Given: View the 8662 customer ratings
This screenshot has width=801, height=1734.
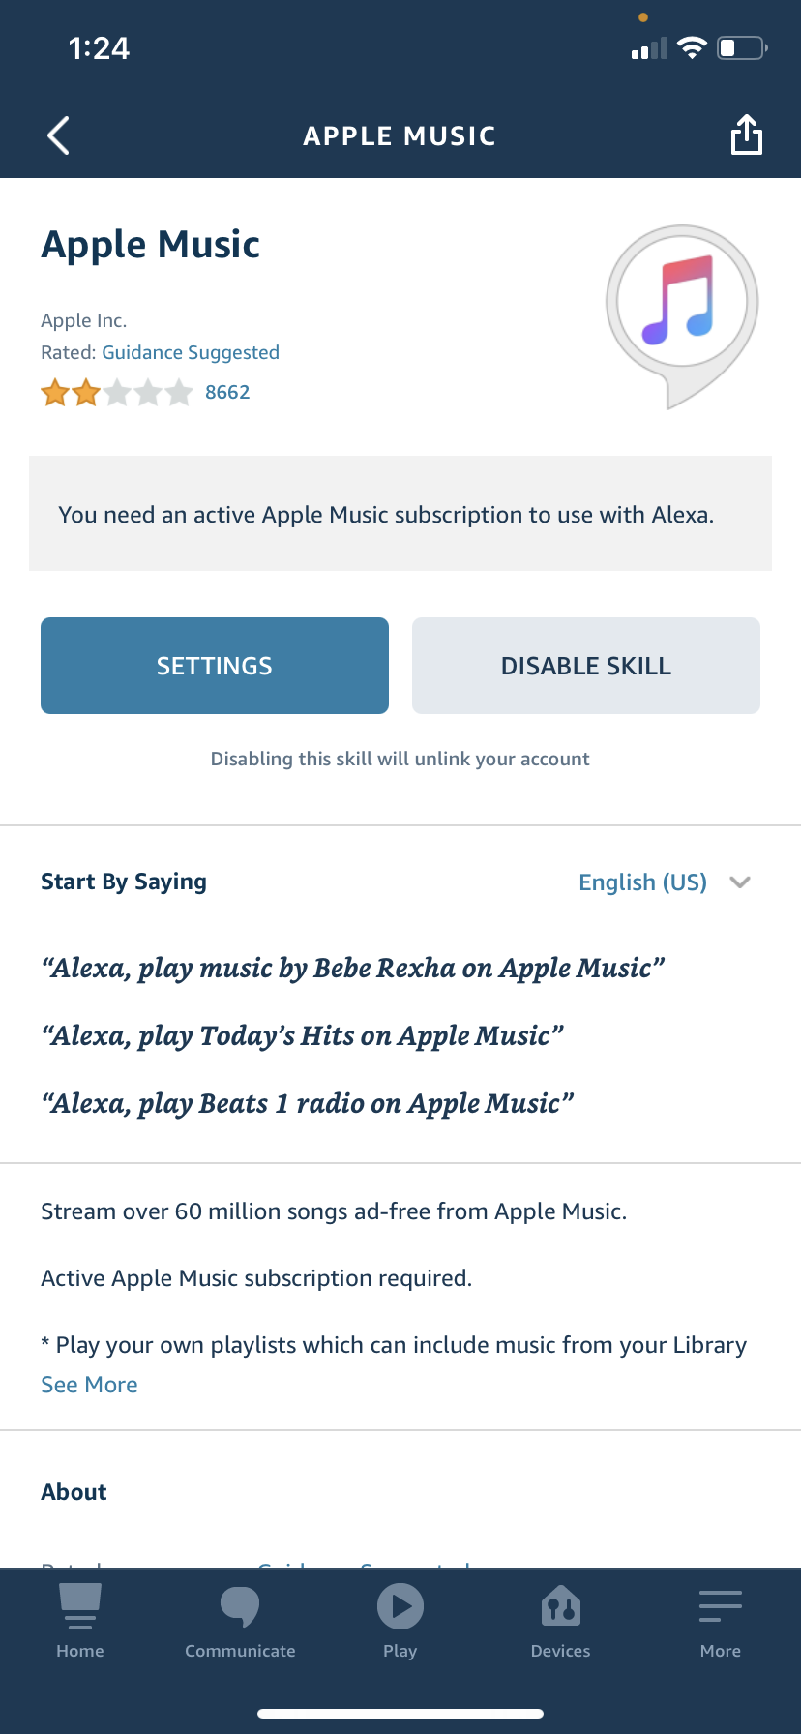Looking at the screenshot, I should [227, 392].
